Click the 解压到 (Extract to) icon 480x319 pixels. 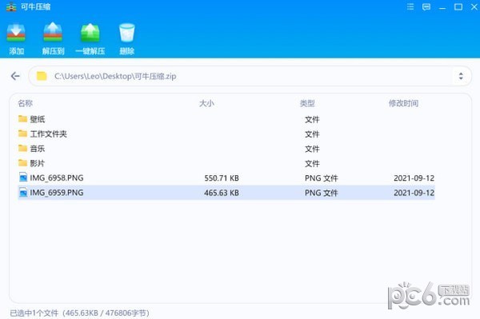click(x=53, y=32)
